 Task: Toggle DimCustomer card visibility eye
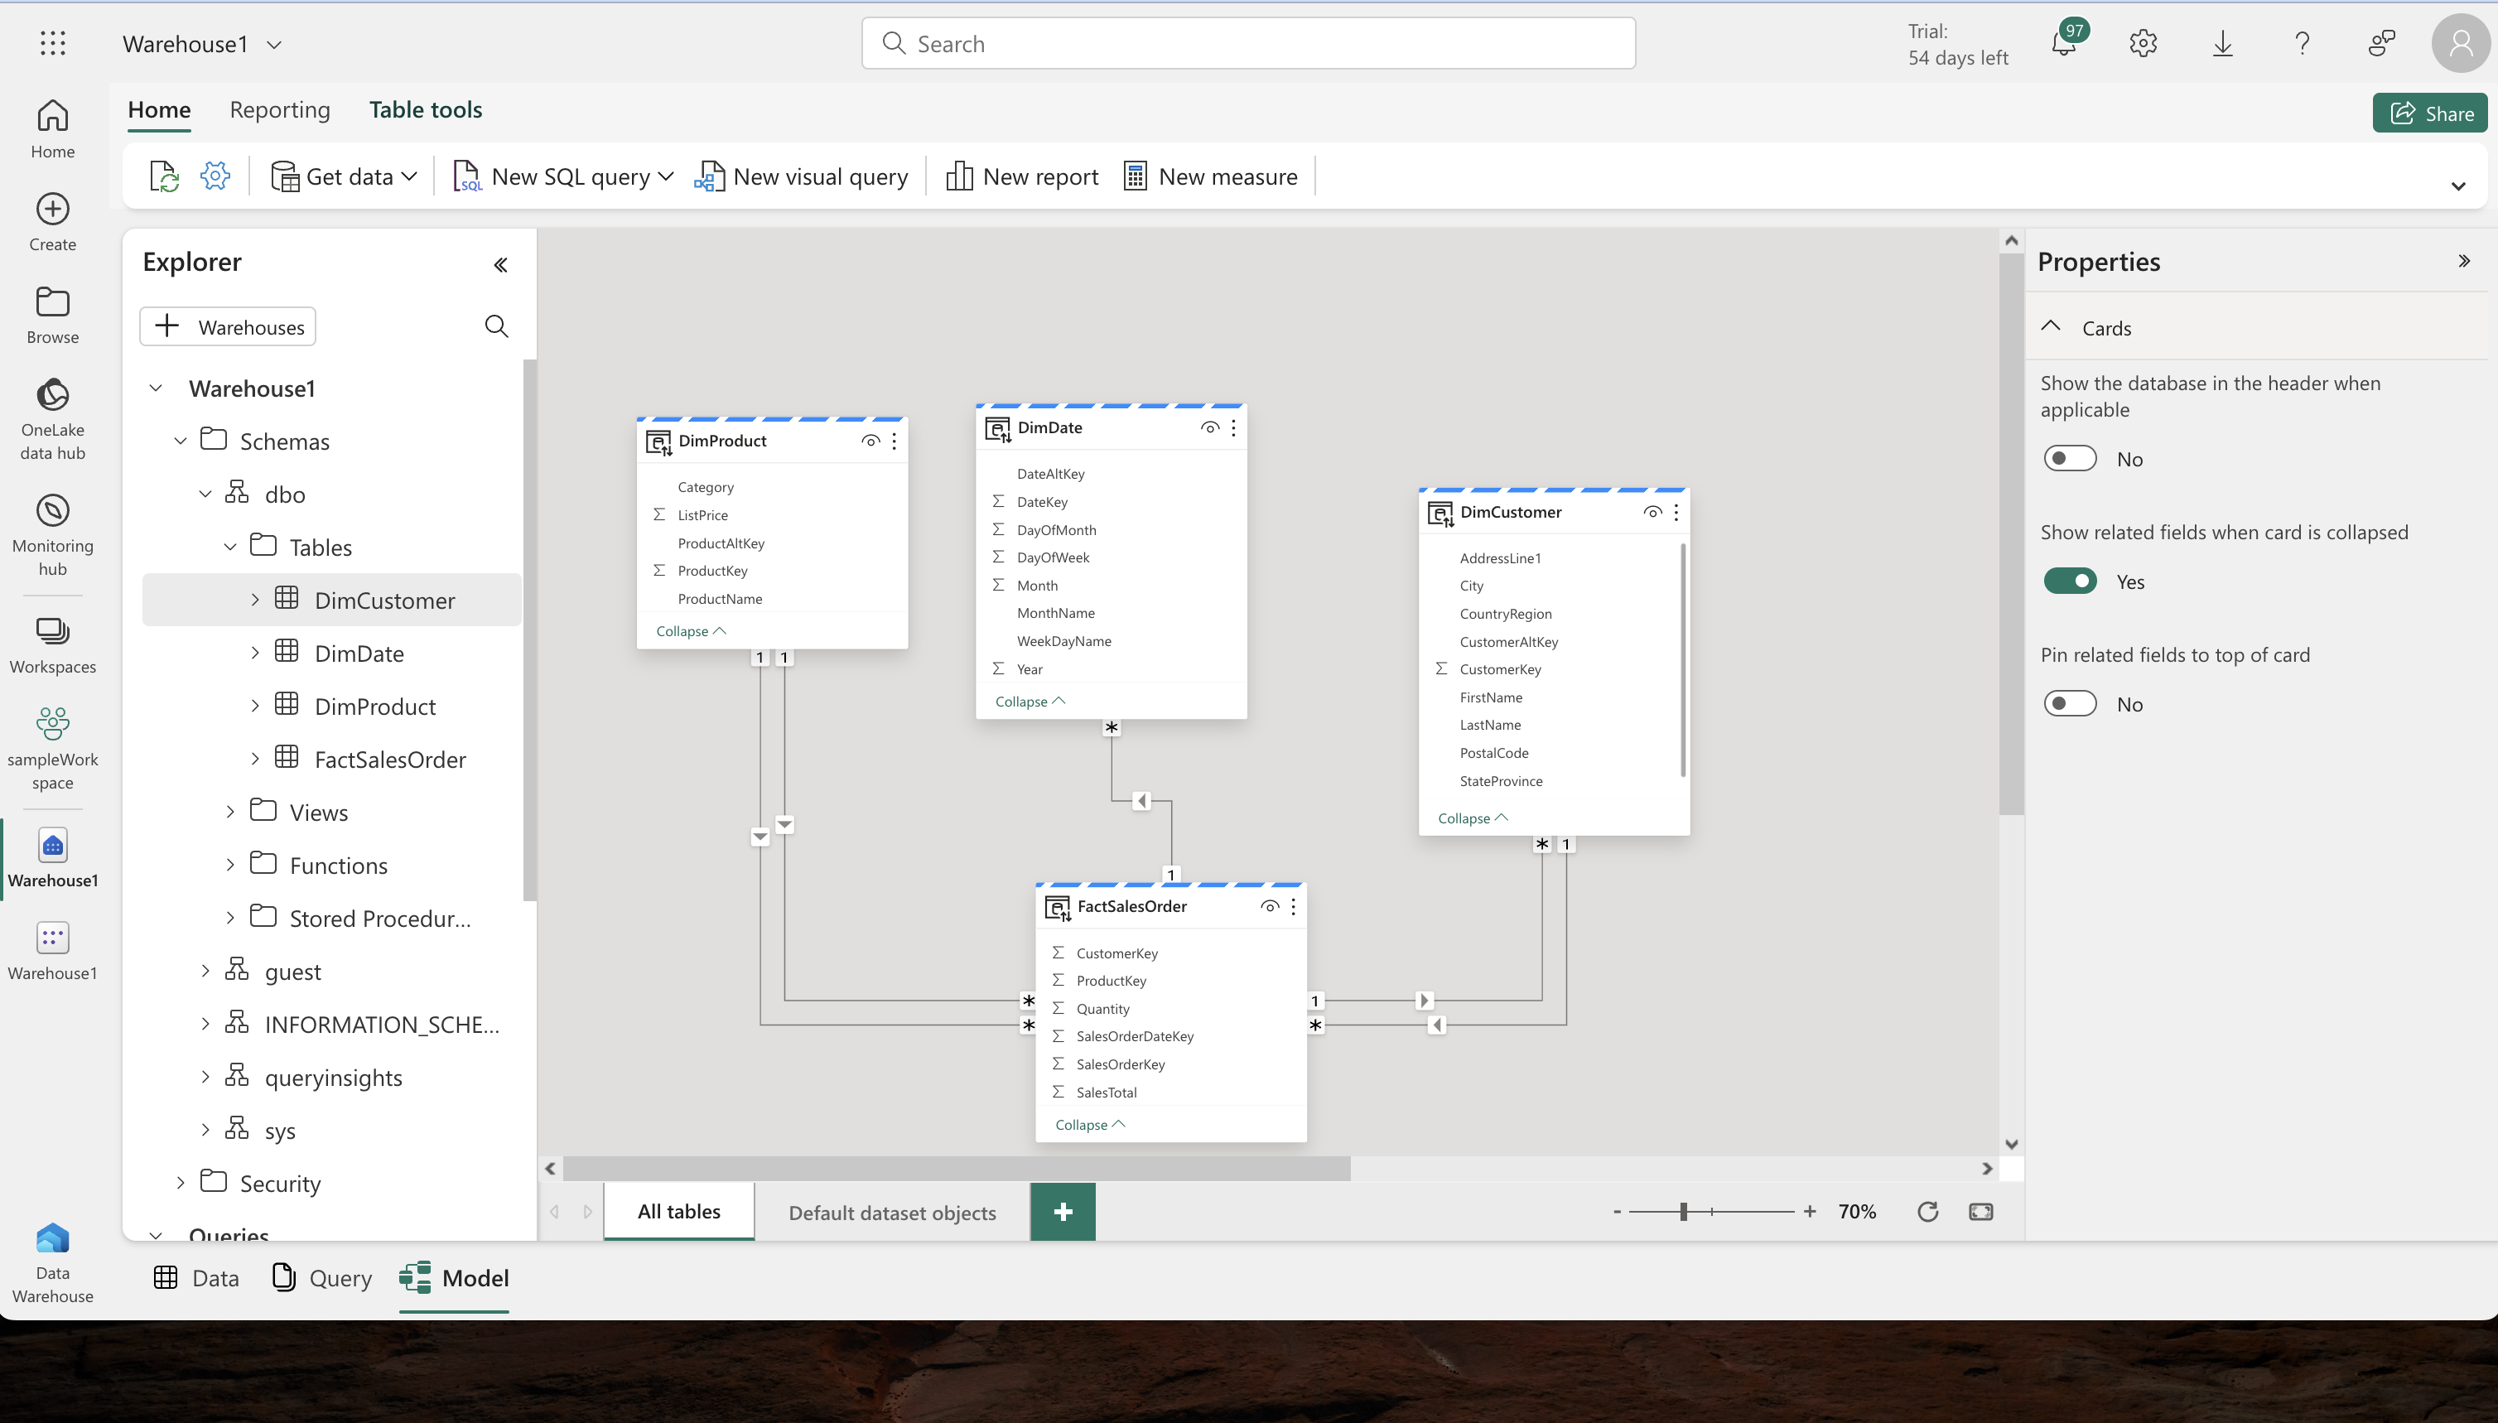1652,512
